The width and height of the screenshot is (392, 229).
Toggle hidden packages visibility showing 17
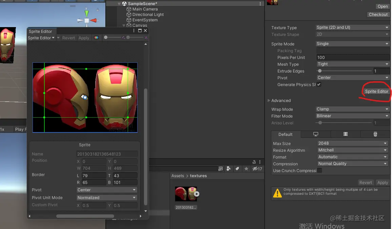(257, 169)
